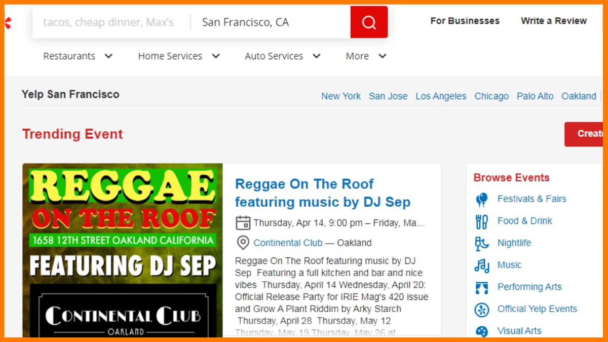Click the Visual Arts palette icon
This screenshot has width=608, height=342.
click(482, 331)
